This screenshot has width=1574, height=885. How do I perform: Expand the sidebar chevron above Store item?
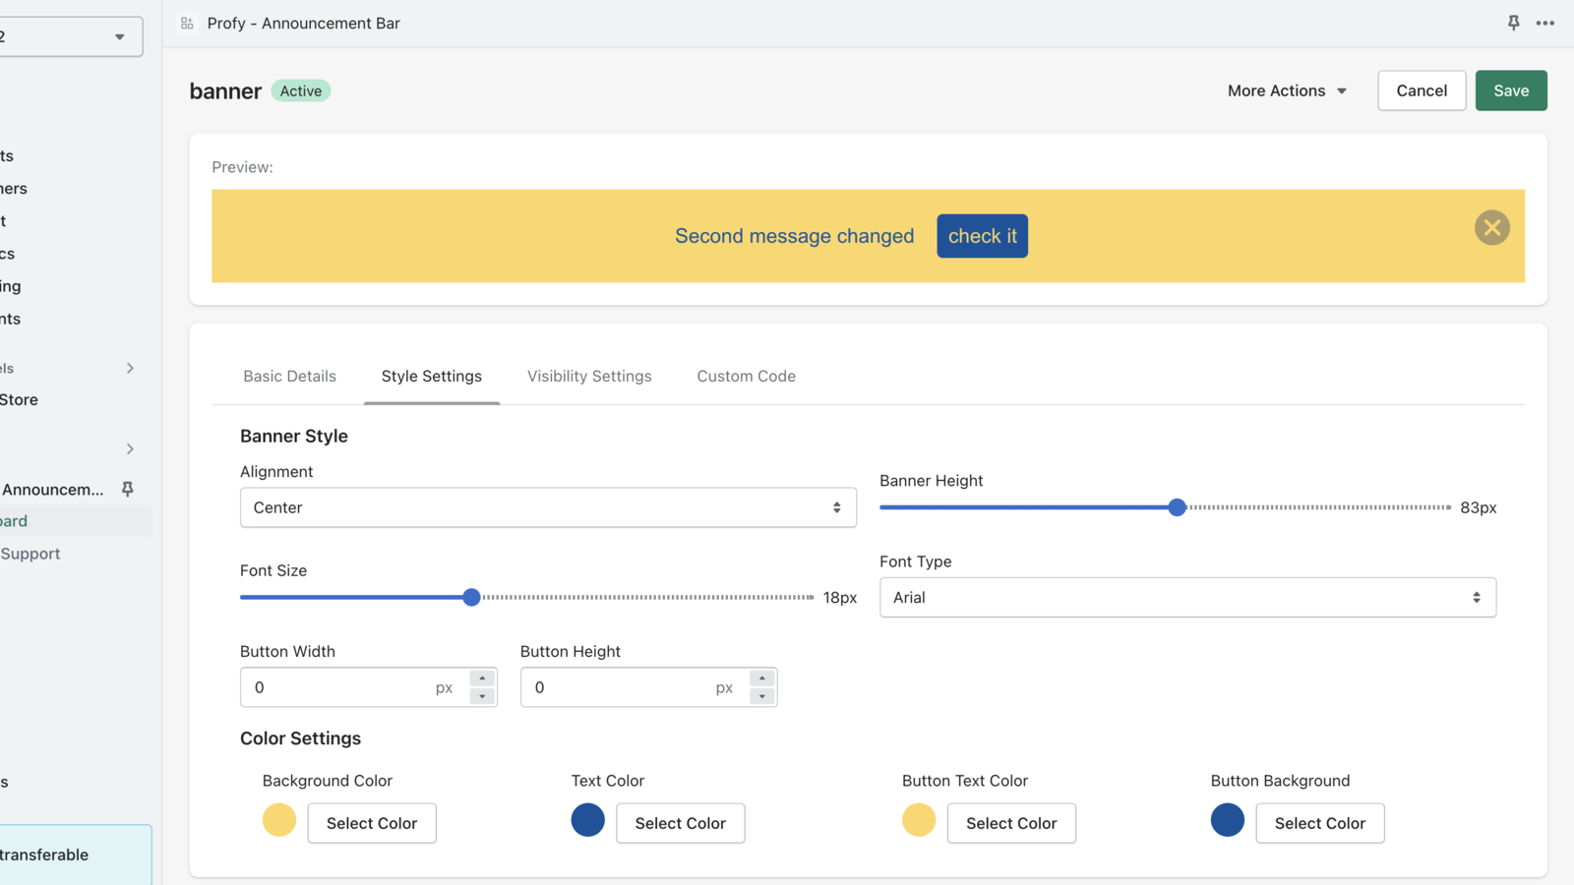click(x=130, y=368)
